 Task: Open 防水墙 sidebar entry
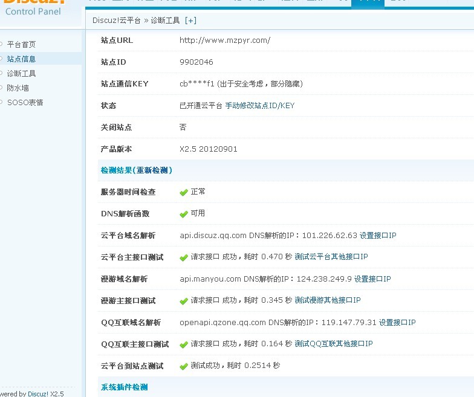(18, 88)
